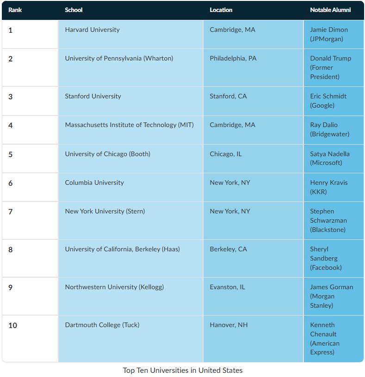Click the Donald Trump (Former President) cell
Viewport: 365px width, 377px height.
pos(334,67)
